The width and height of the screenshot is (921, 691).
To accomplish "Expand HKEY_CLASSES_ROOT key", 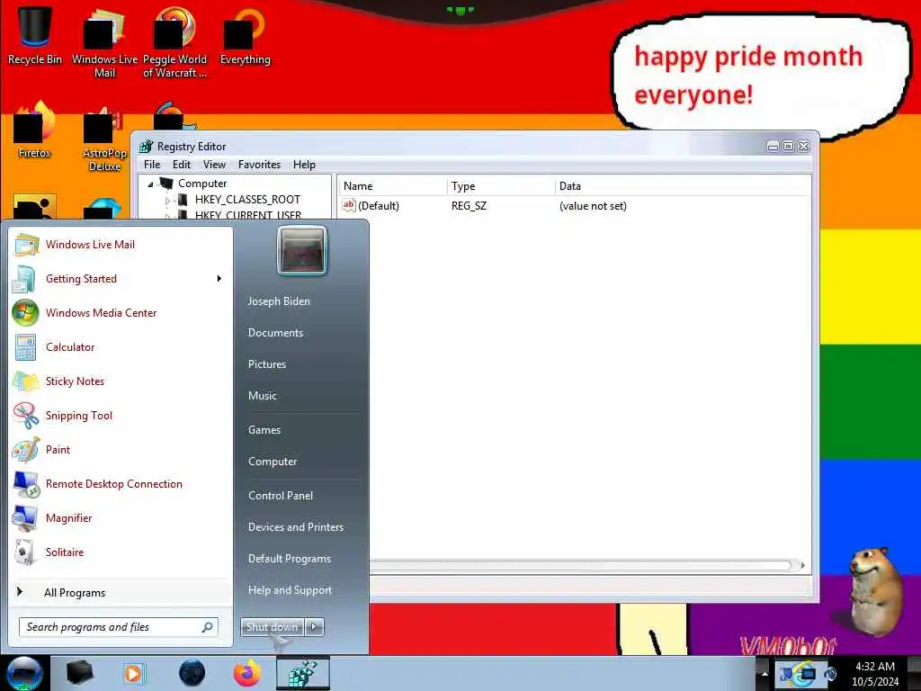I will point(168,201).
